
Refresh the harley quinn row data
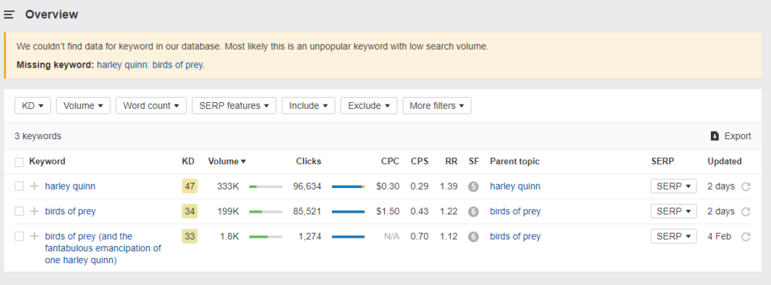(x=746, y=186)
